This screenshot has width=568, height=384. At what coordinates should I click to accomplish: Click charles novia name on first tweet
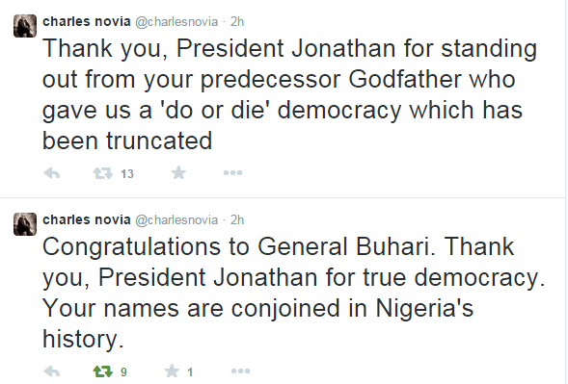pyautogui.click(x=87, y=22)
